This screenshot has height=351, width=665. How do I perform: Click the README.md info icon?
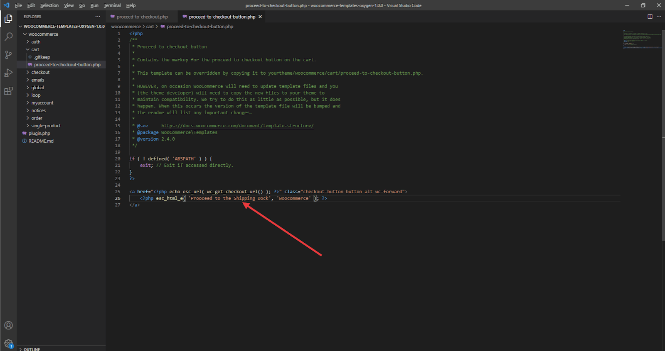(x=25, y=141)
